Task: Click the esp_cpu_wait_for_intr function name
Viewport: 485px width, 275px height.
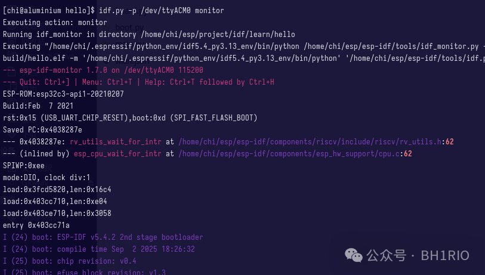Action: (x=118, y=154)
